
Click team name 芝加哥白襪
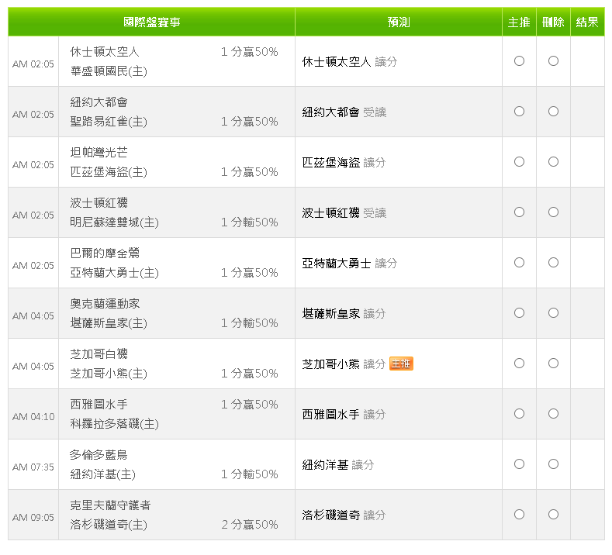(99, 353)
